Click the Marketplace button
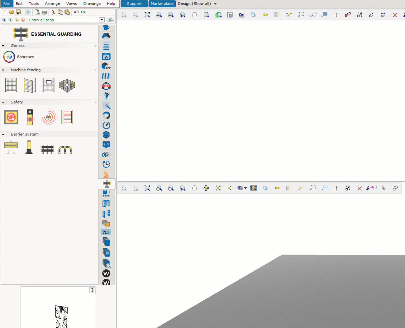This screenshot has height=328, width=405. tap(162, 3)
